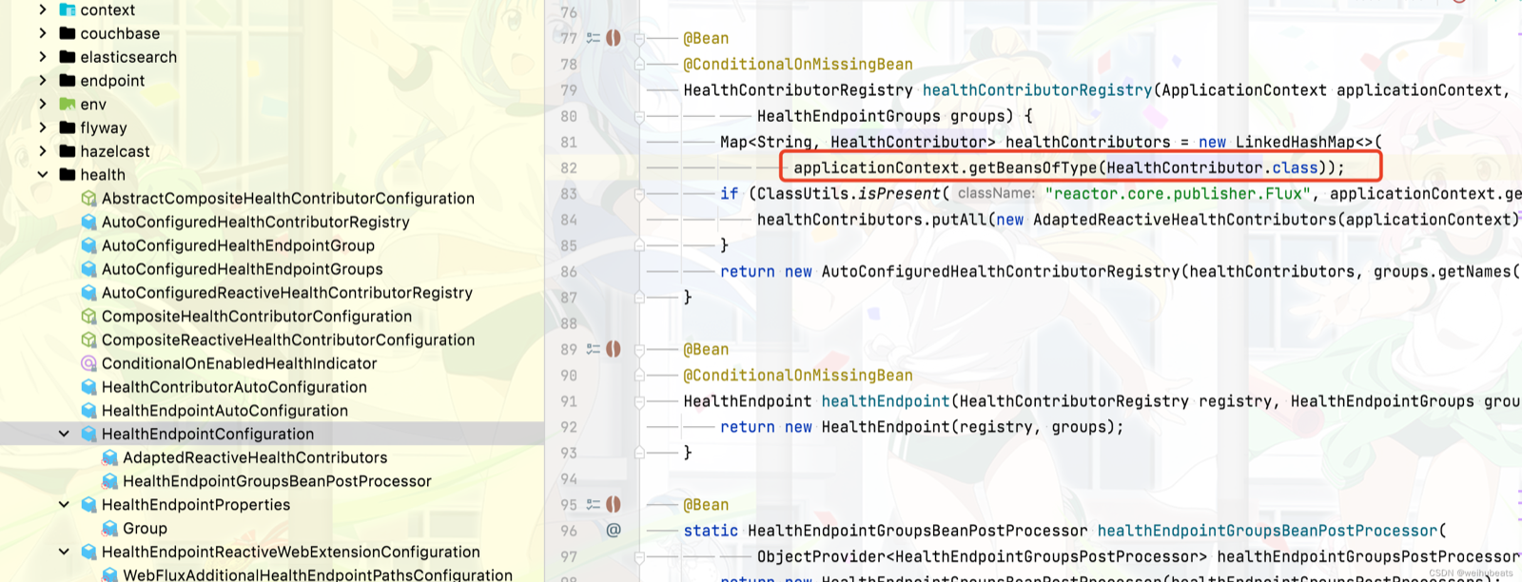
Task: Toggle code fold marker at line 80
Action: (x=639, y=116)
